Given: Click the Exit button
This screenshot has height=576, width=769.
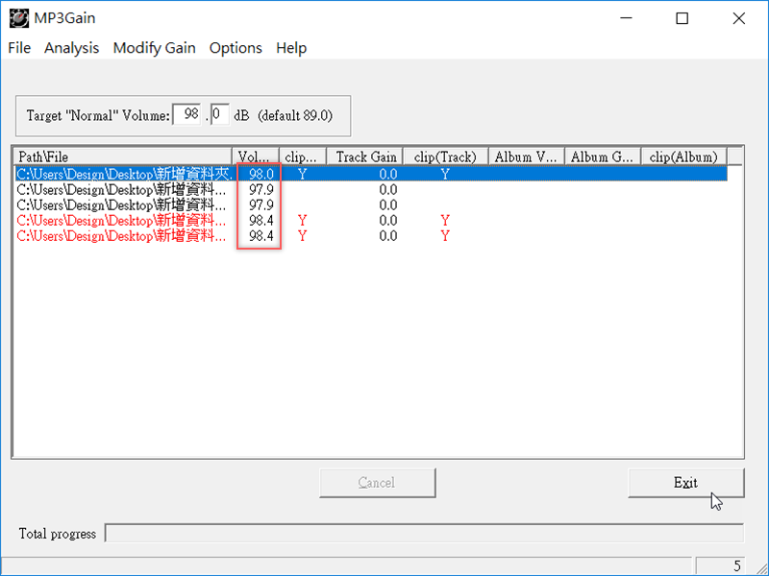Looking at the screenshot, I should pos(685,483).
